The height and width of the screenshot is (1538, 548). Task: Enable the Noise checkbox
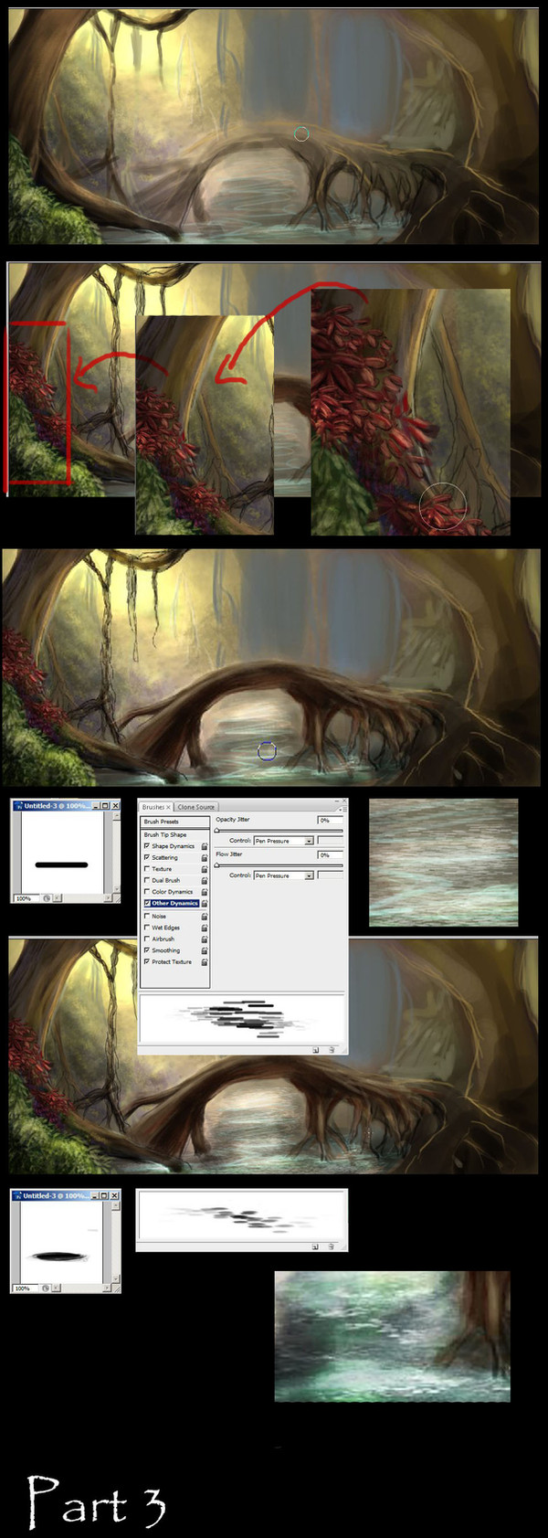pyautogui.click(x=147, y=916)
